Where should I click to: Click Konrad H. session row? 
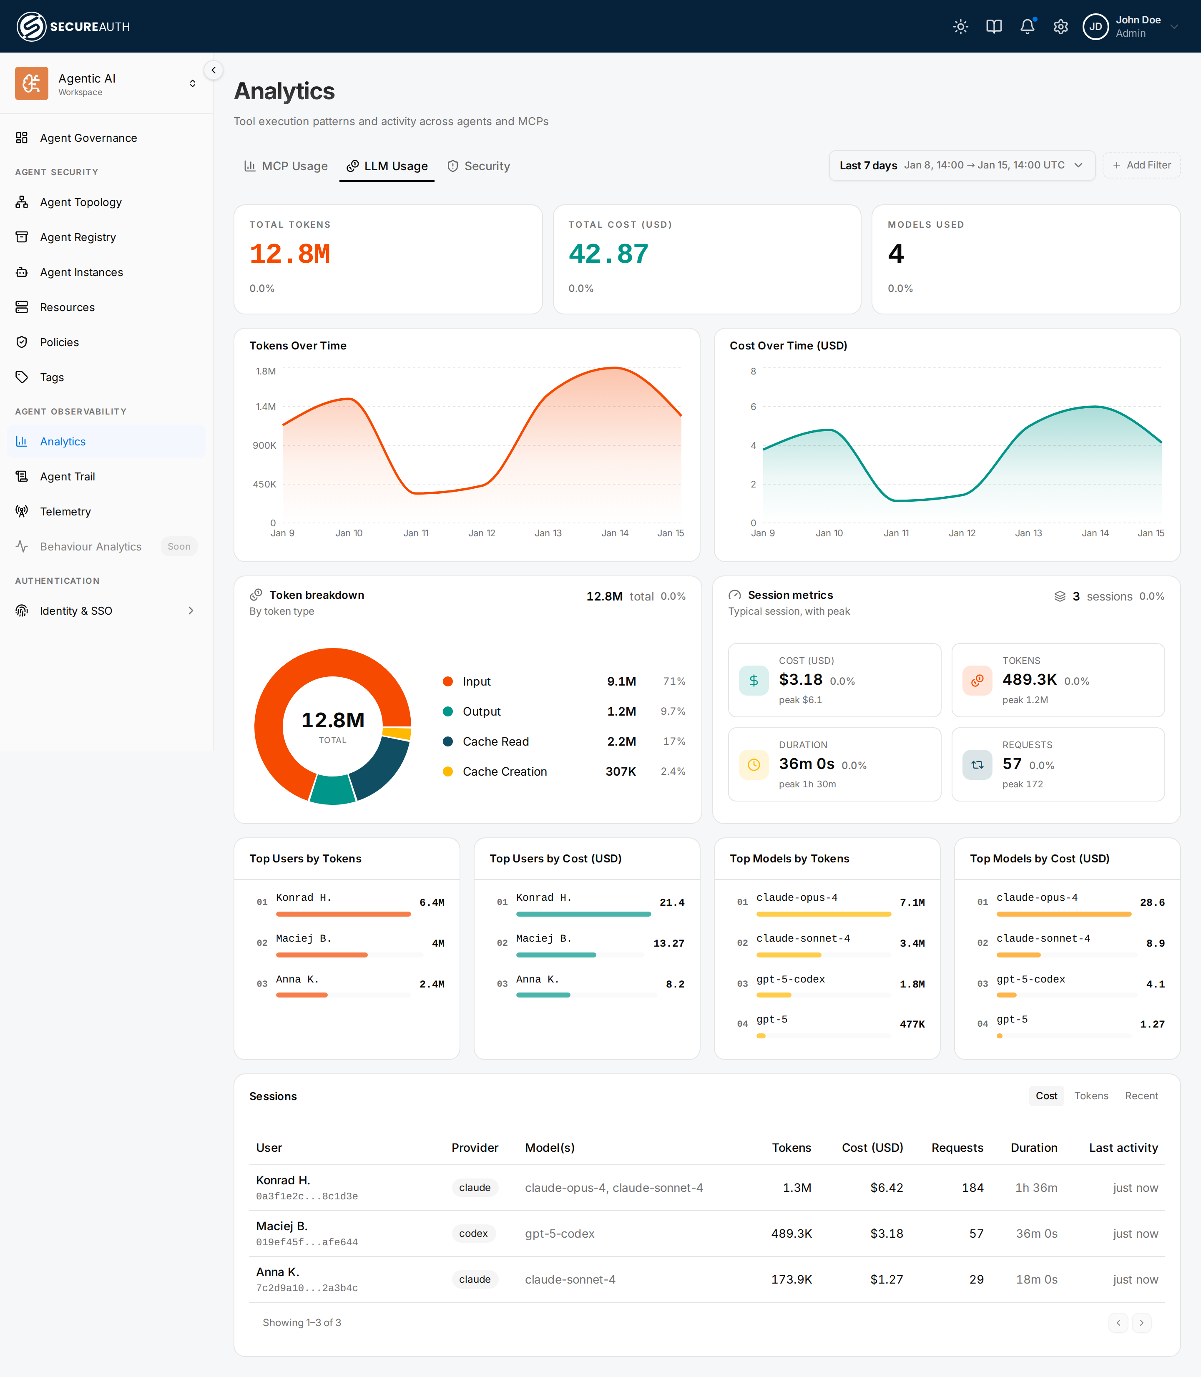[707, 1188]
